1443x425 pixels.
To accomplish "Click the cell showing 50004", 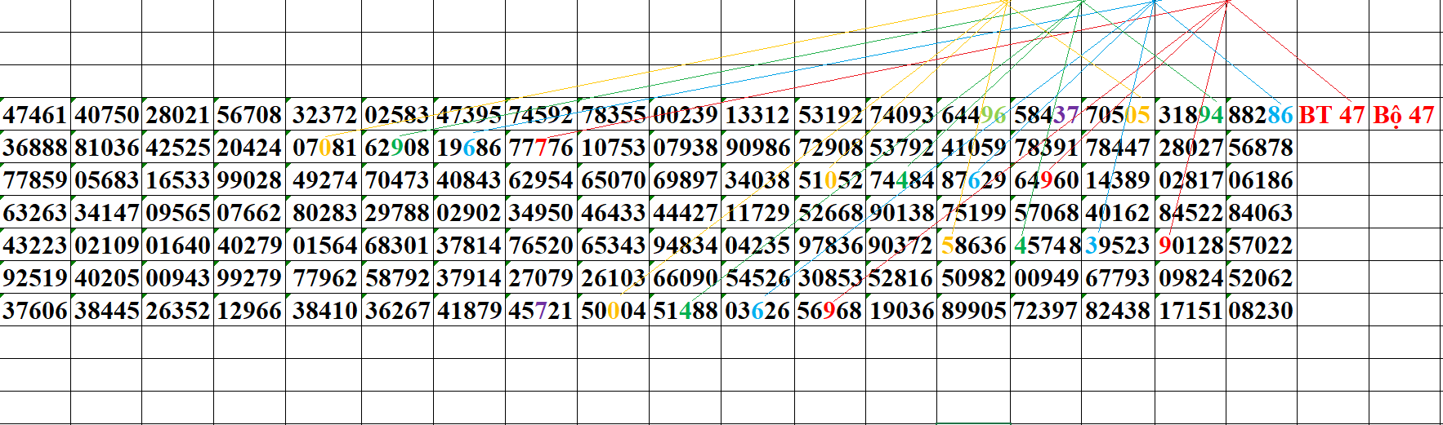I will tap(613, 311).
